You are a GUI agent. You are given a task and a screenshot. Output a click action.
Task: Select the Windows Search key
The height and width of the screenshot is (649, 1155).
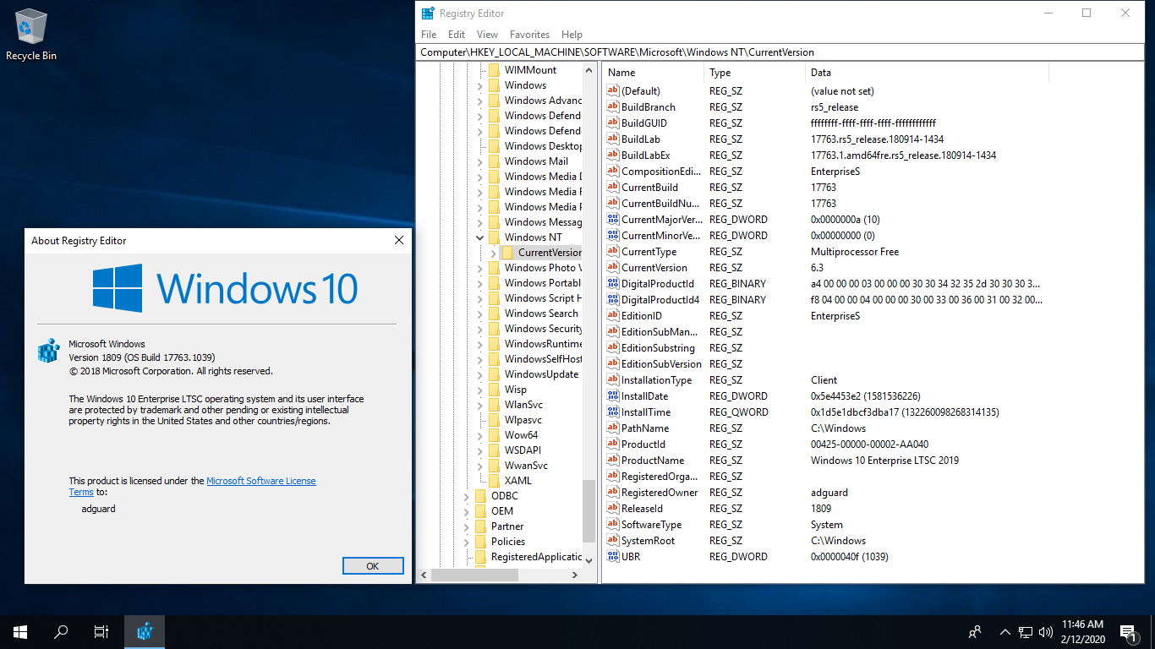point(541,314)
